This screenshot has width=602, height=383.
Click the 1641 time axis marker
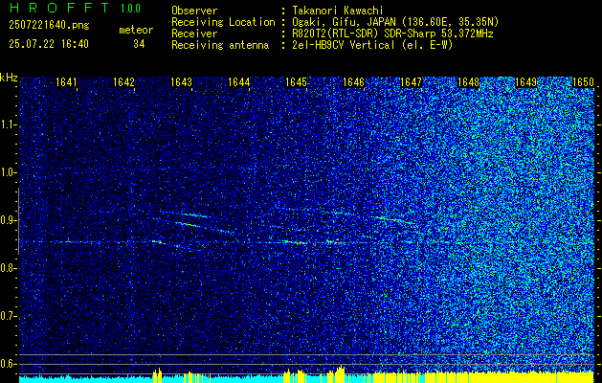point(66,82)
